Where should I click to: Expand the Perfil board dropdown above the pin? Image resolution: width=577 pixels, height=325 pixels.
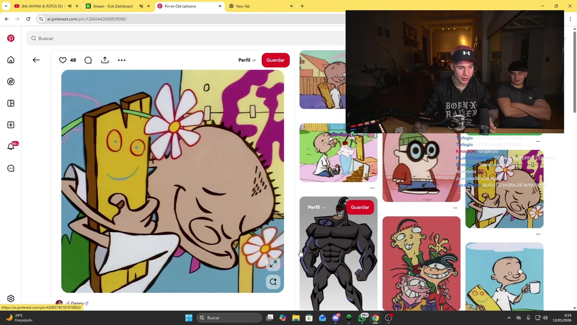pyautogui.click(x=247, y=60)
